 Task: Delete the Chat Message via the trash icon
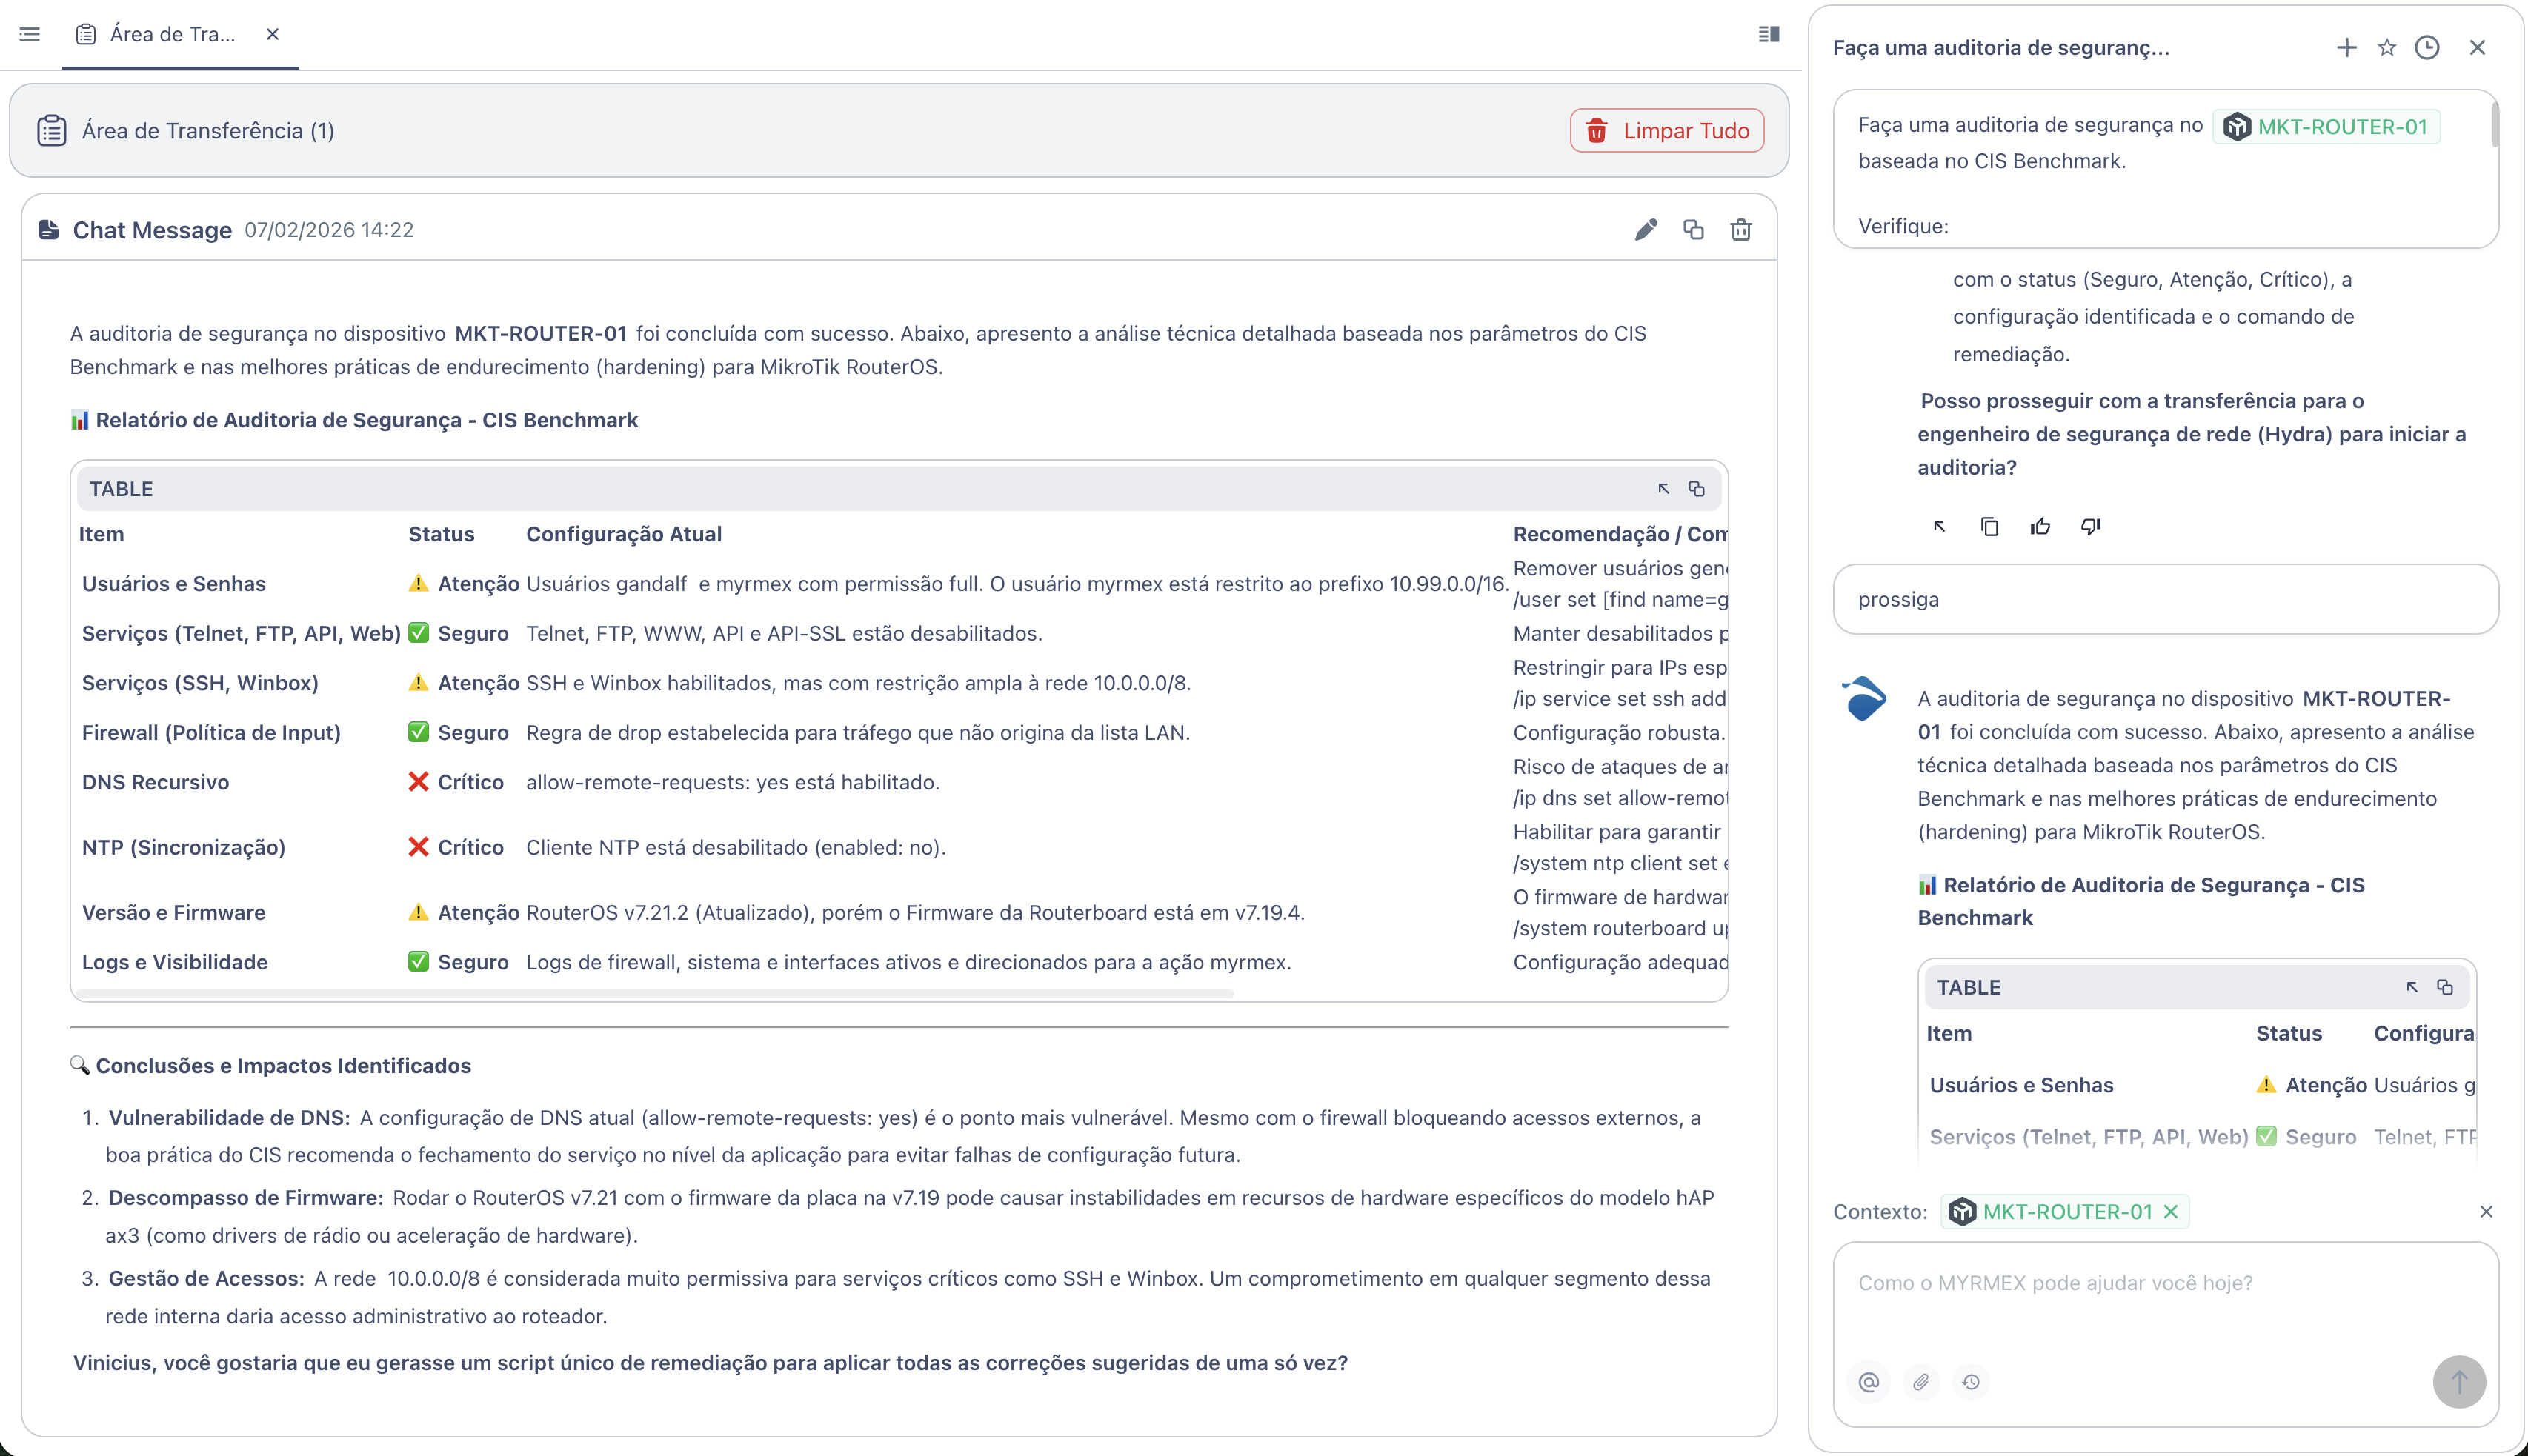coord(1740,229)
